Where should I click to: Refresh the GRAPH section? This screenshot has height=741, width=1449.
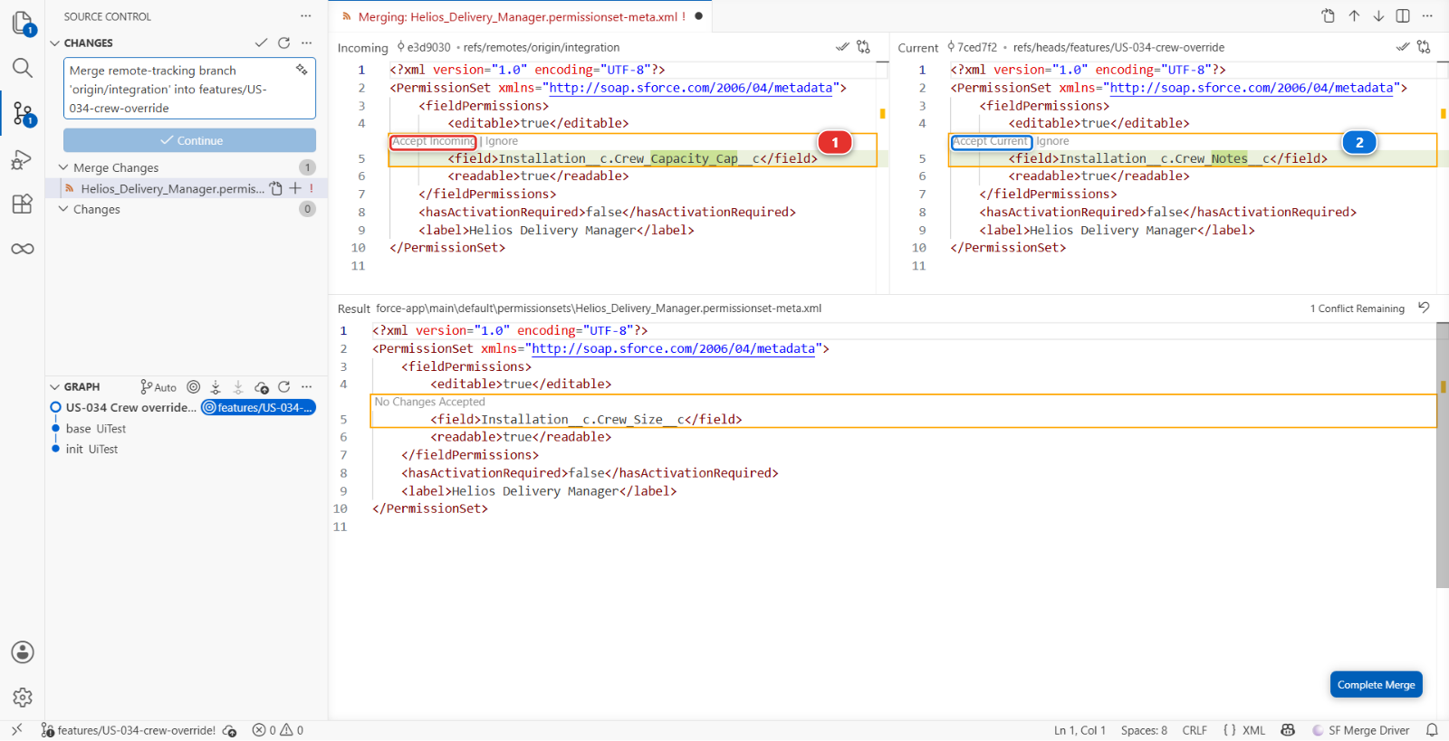tap(283, 386)
